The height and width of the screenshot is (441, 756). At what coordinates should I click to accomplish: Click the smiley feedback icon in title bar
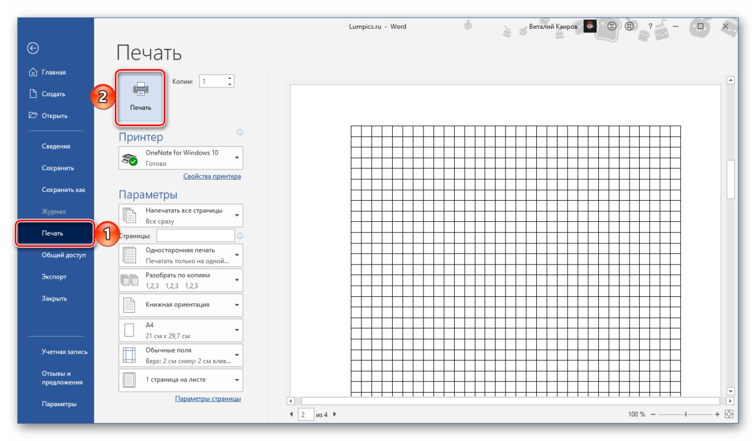pos(612,27)
